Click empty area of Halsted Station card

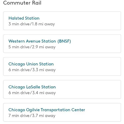point(87,21)
